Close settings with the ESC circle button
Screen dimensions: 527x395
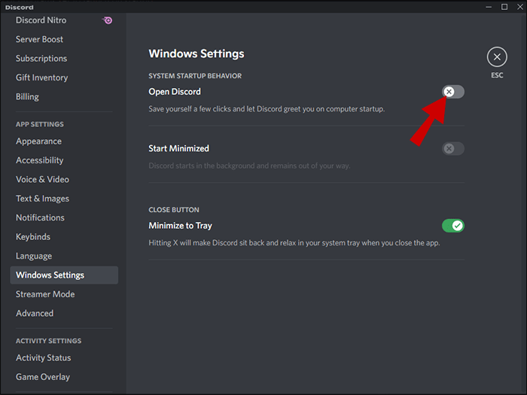pyautogui.click(x=497, y=56)
